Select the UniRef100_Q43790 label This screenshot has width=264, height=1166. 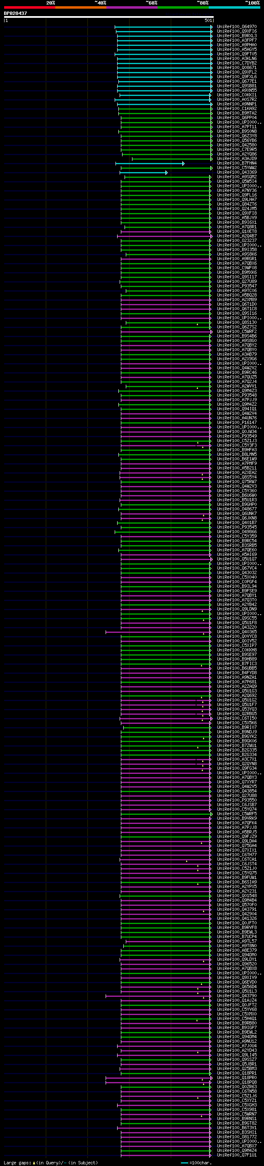tap(237, 996)
